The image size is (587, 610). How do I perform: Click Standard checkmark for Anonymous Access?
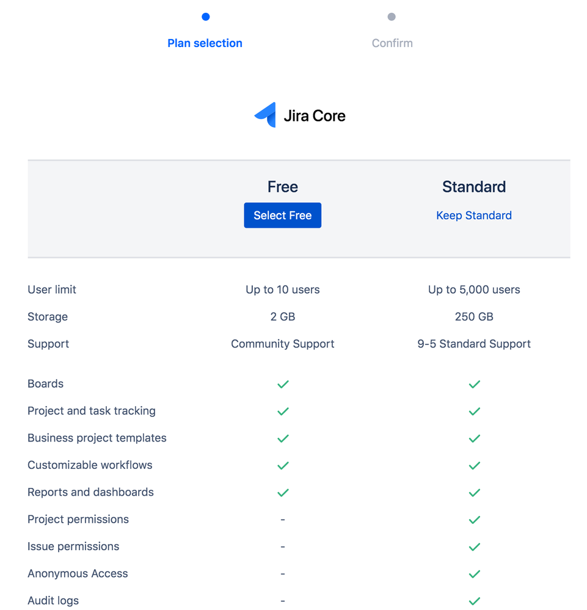click(x=474, y=574)
